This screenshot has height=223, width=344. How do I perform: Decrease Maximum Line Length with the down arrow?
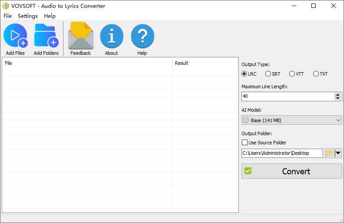(337, 98)
